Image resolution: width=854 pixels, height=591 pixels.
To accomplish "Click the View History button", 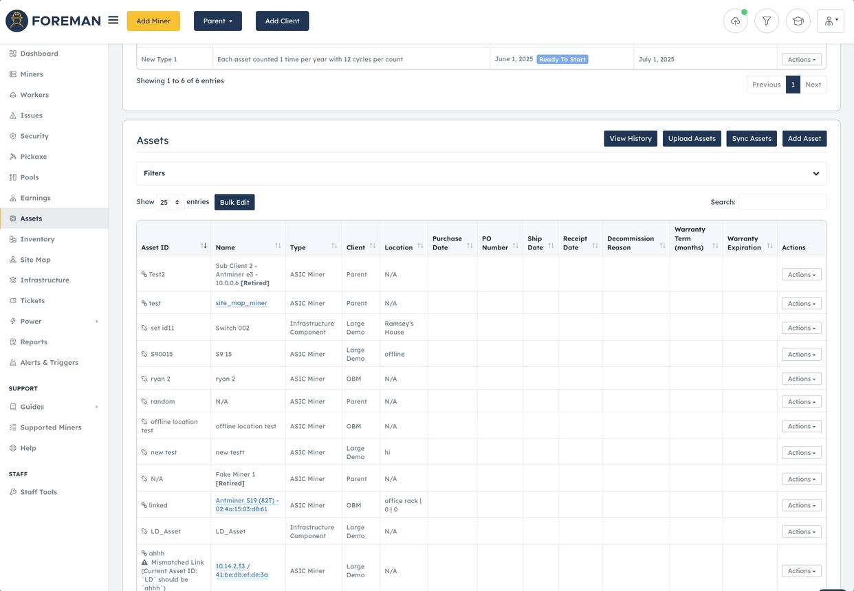I will 631,138.
